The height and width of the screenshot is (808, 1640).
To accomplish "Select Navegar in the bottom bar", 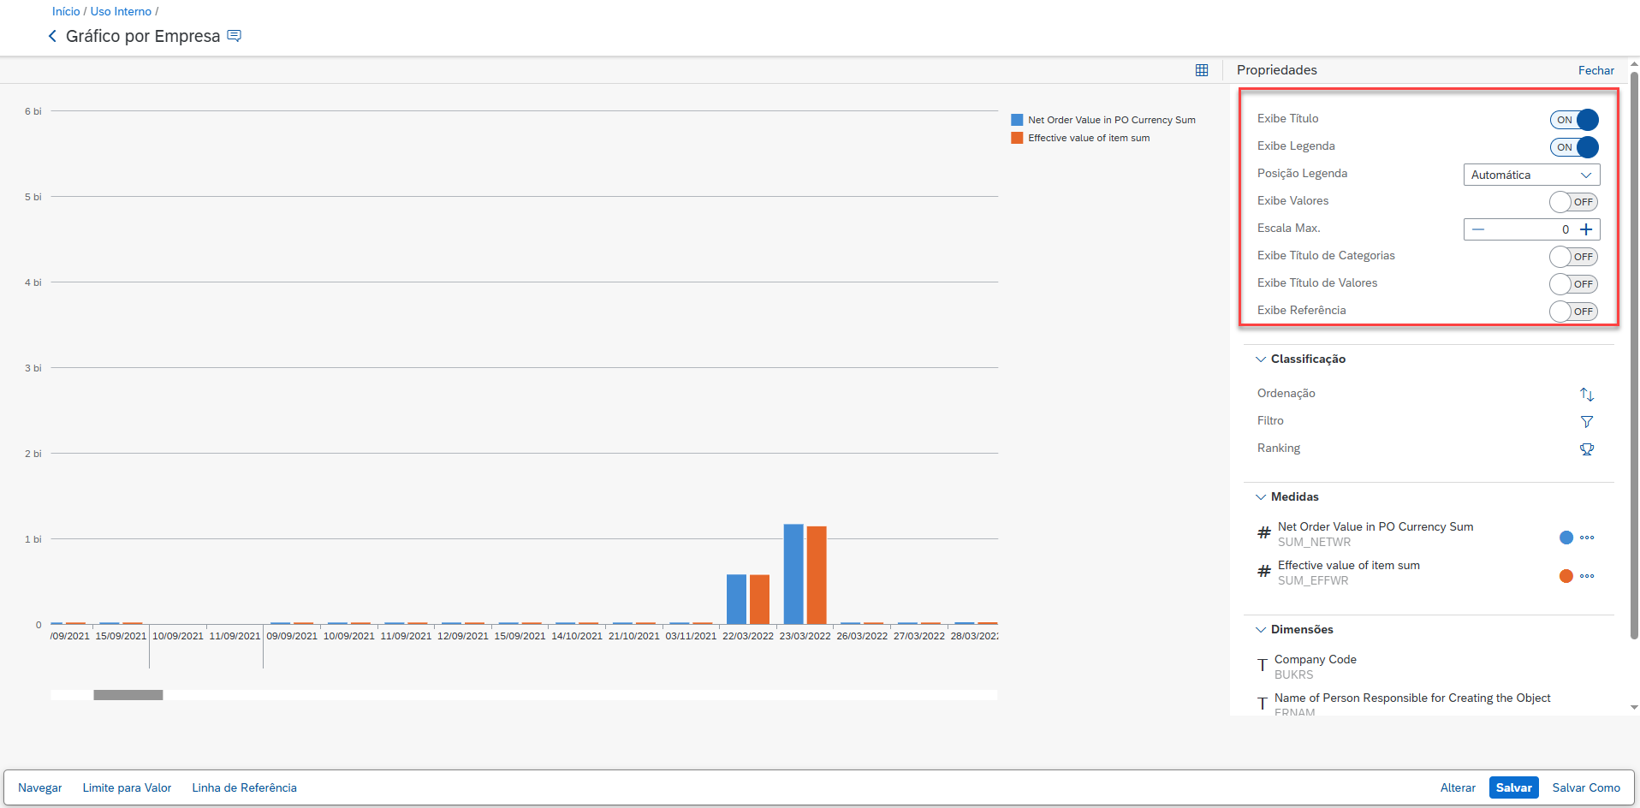I will (40, 787).
